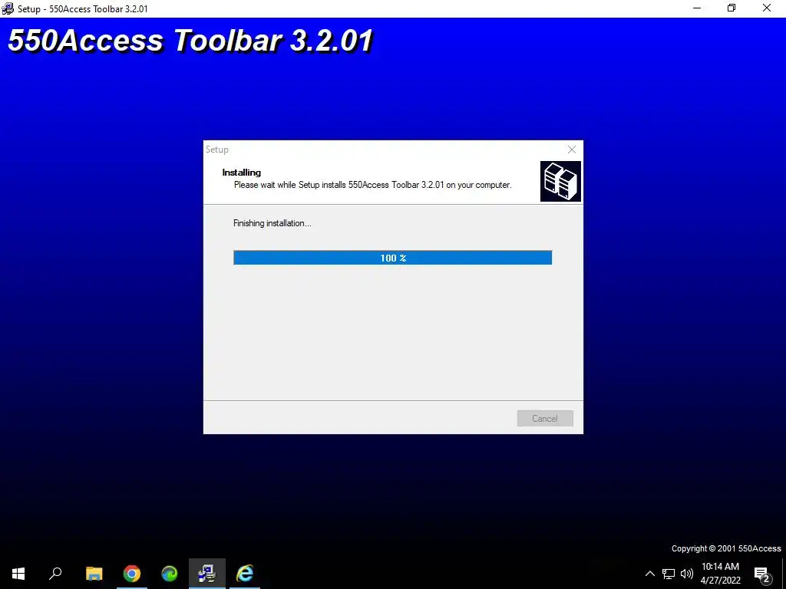Image resolution: width=786 pixels, height=589 pixels.
Task: Click the 'Please wait while Setup installs' message
Action: [x=372, y=185]
